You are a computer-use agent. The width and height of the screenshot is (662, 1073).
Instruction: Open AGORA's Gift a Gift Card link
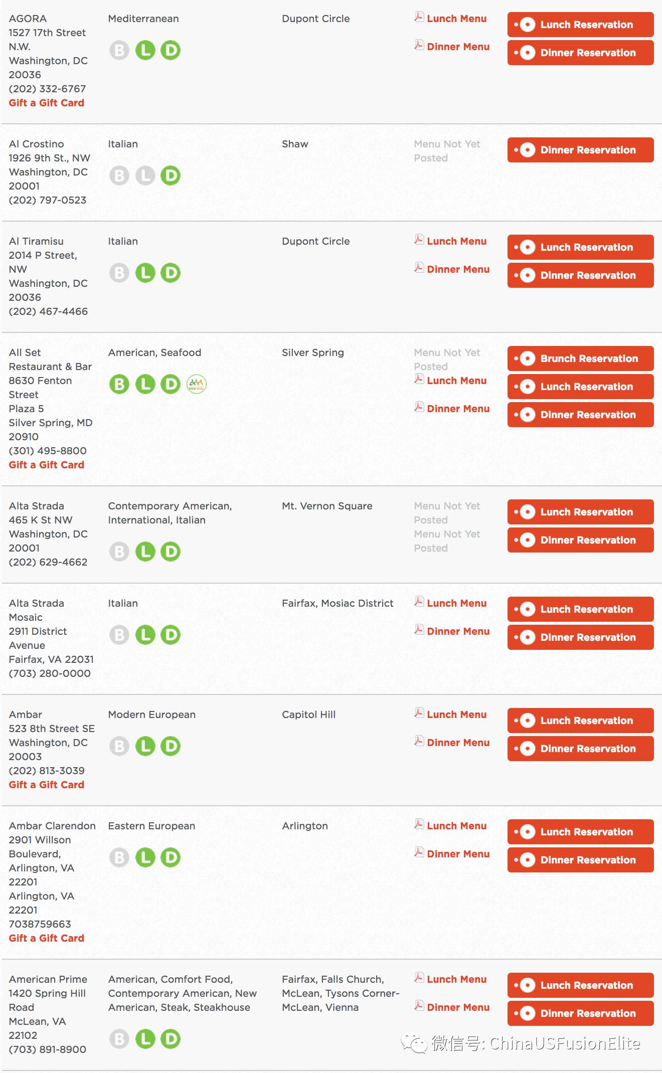pos(47,103)
